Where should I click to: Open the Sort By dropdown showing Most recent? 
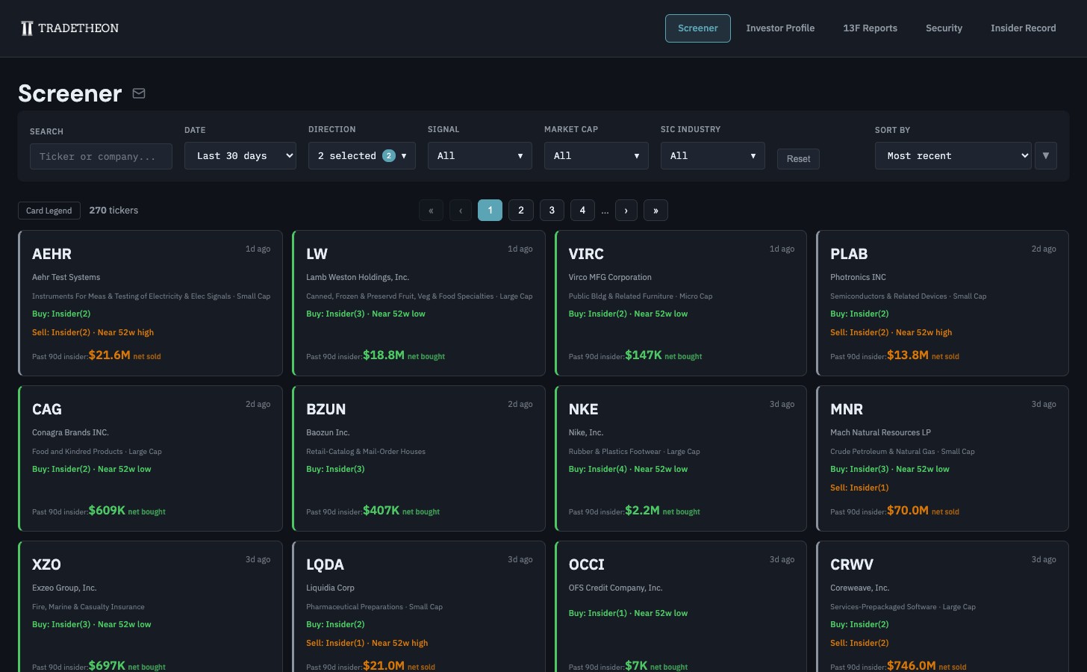point(953,155)
